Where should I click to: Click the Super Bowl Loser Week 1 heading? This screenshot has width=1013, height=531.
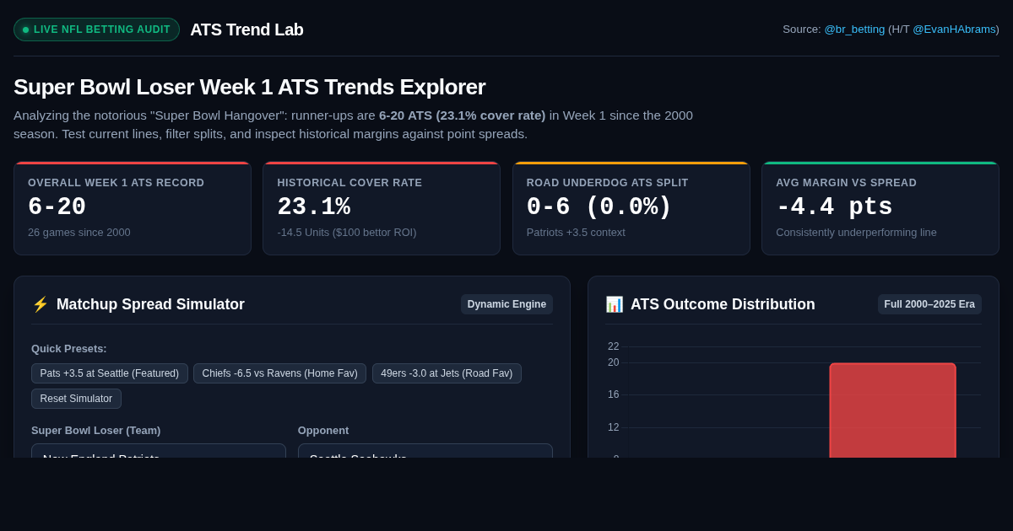click(x=249, y=87)
